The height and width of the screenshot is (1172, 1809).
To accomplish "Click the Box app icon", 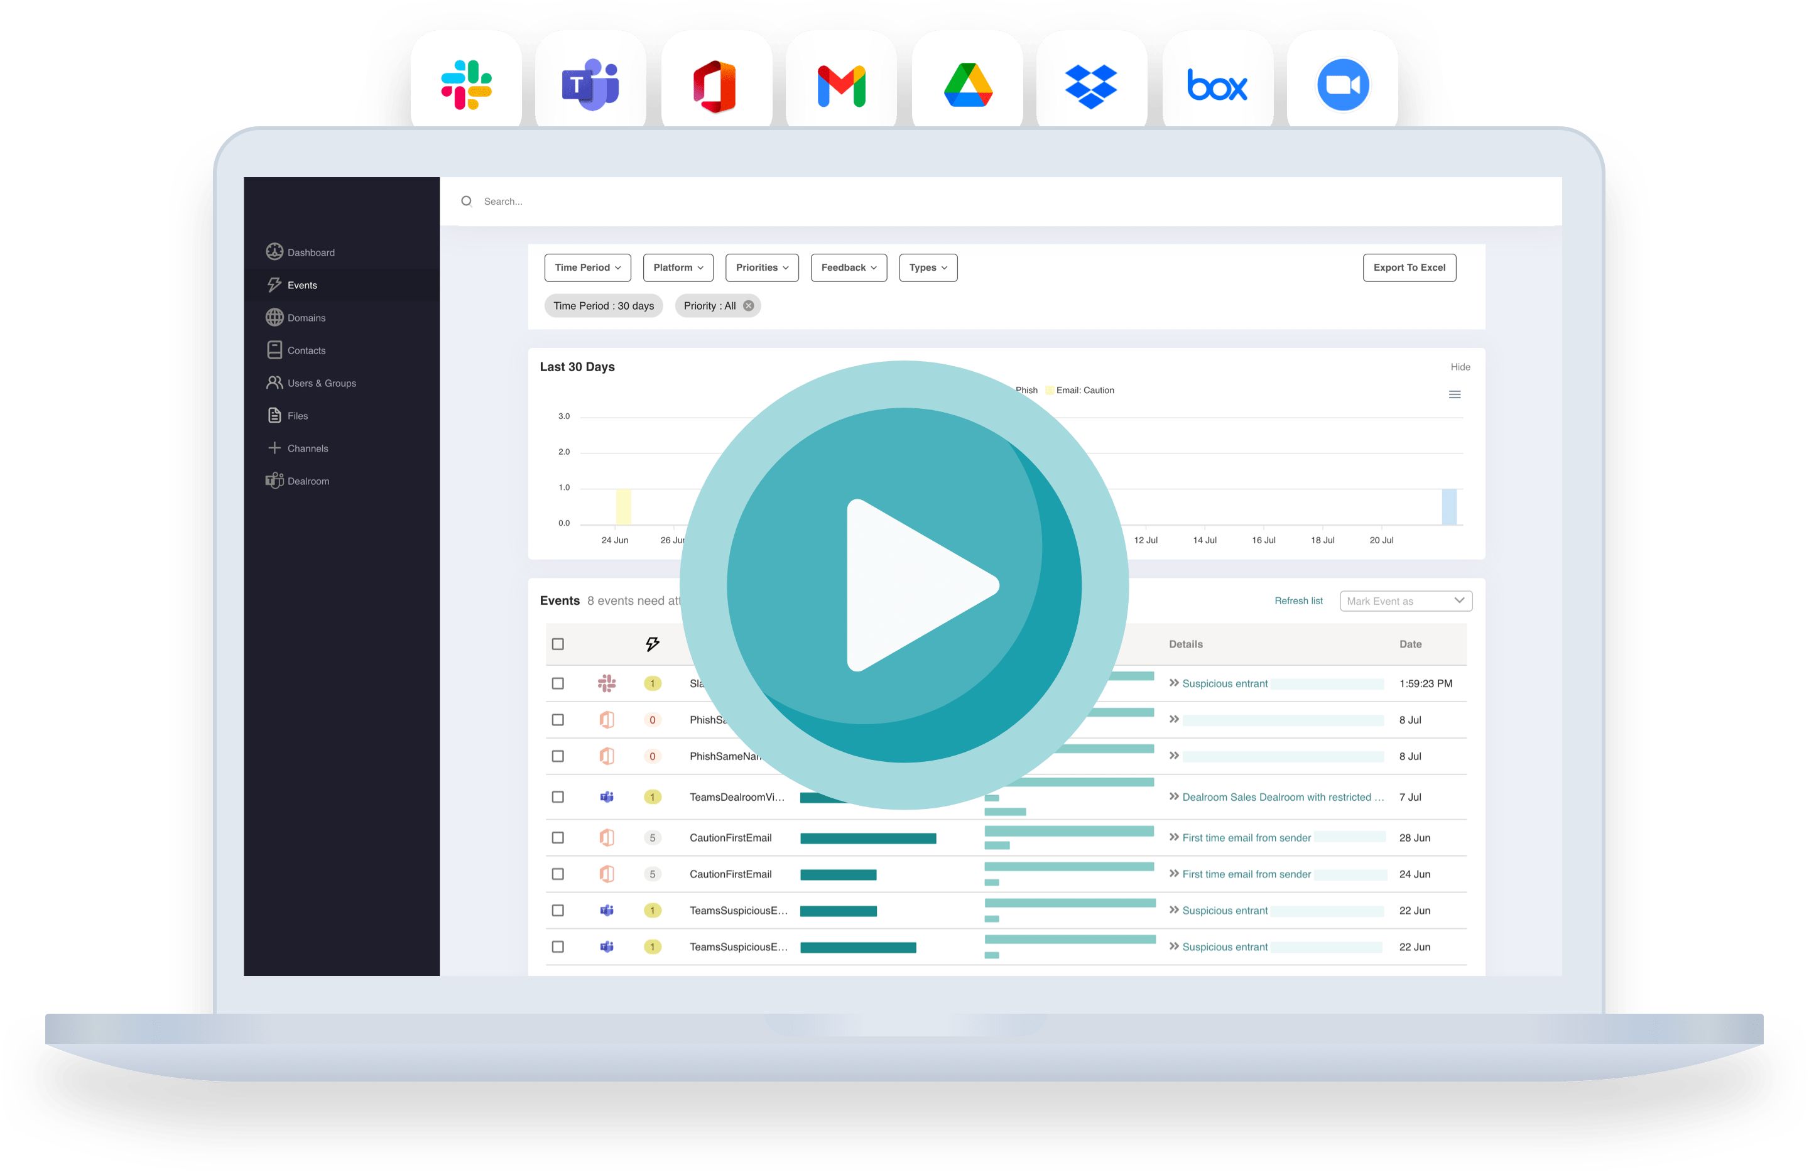I will 1217,85.
